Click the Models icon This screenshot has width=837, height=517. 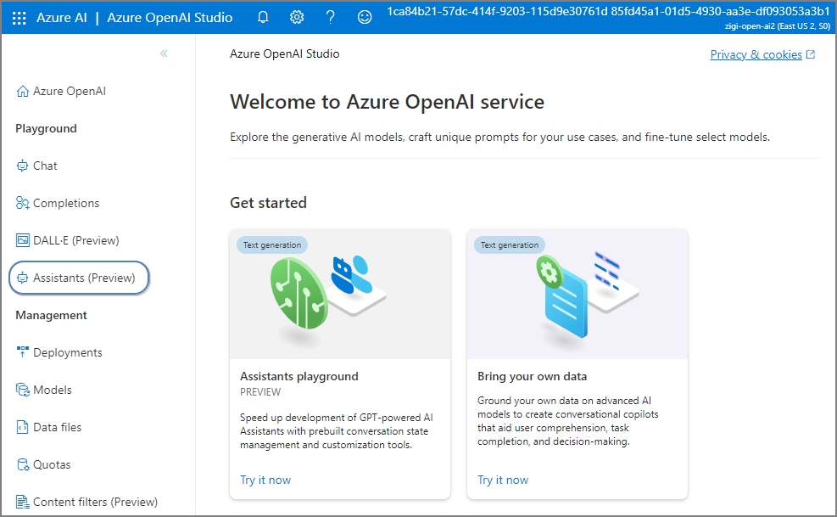(22, 390)
